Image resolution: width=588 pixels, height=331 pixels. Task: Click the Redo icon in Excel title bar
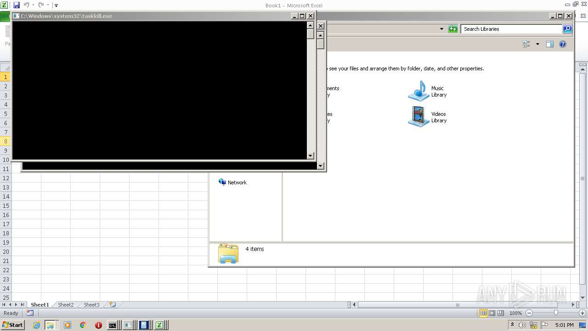click(41, 5)
